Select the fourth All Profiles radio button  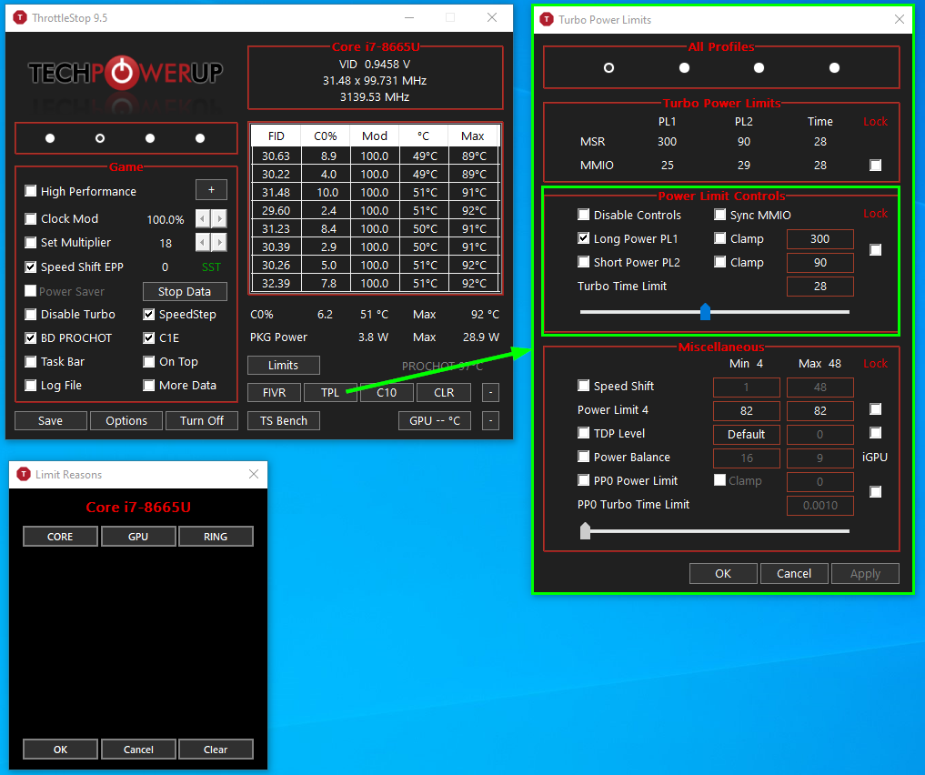tap(834, 68)
